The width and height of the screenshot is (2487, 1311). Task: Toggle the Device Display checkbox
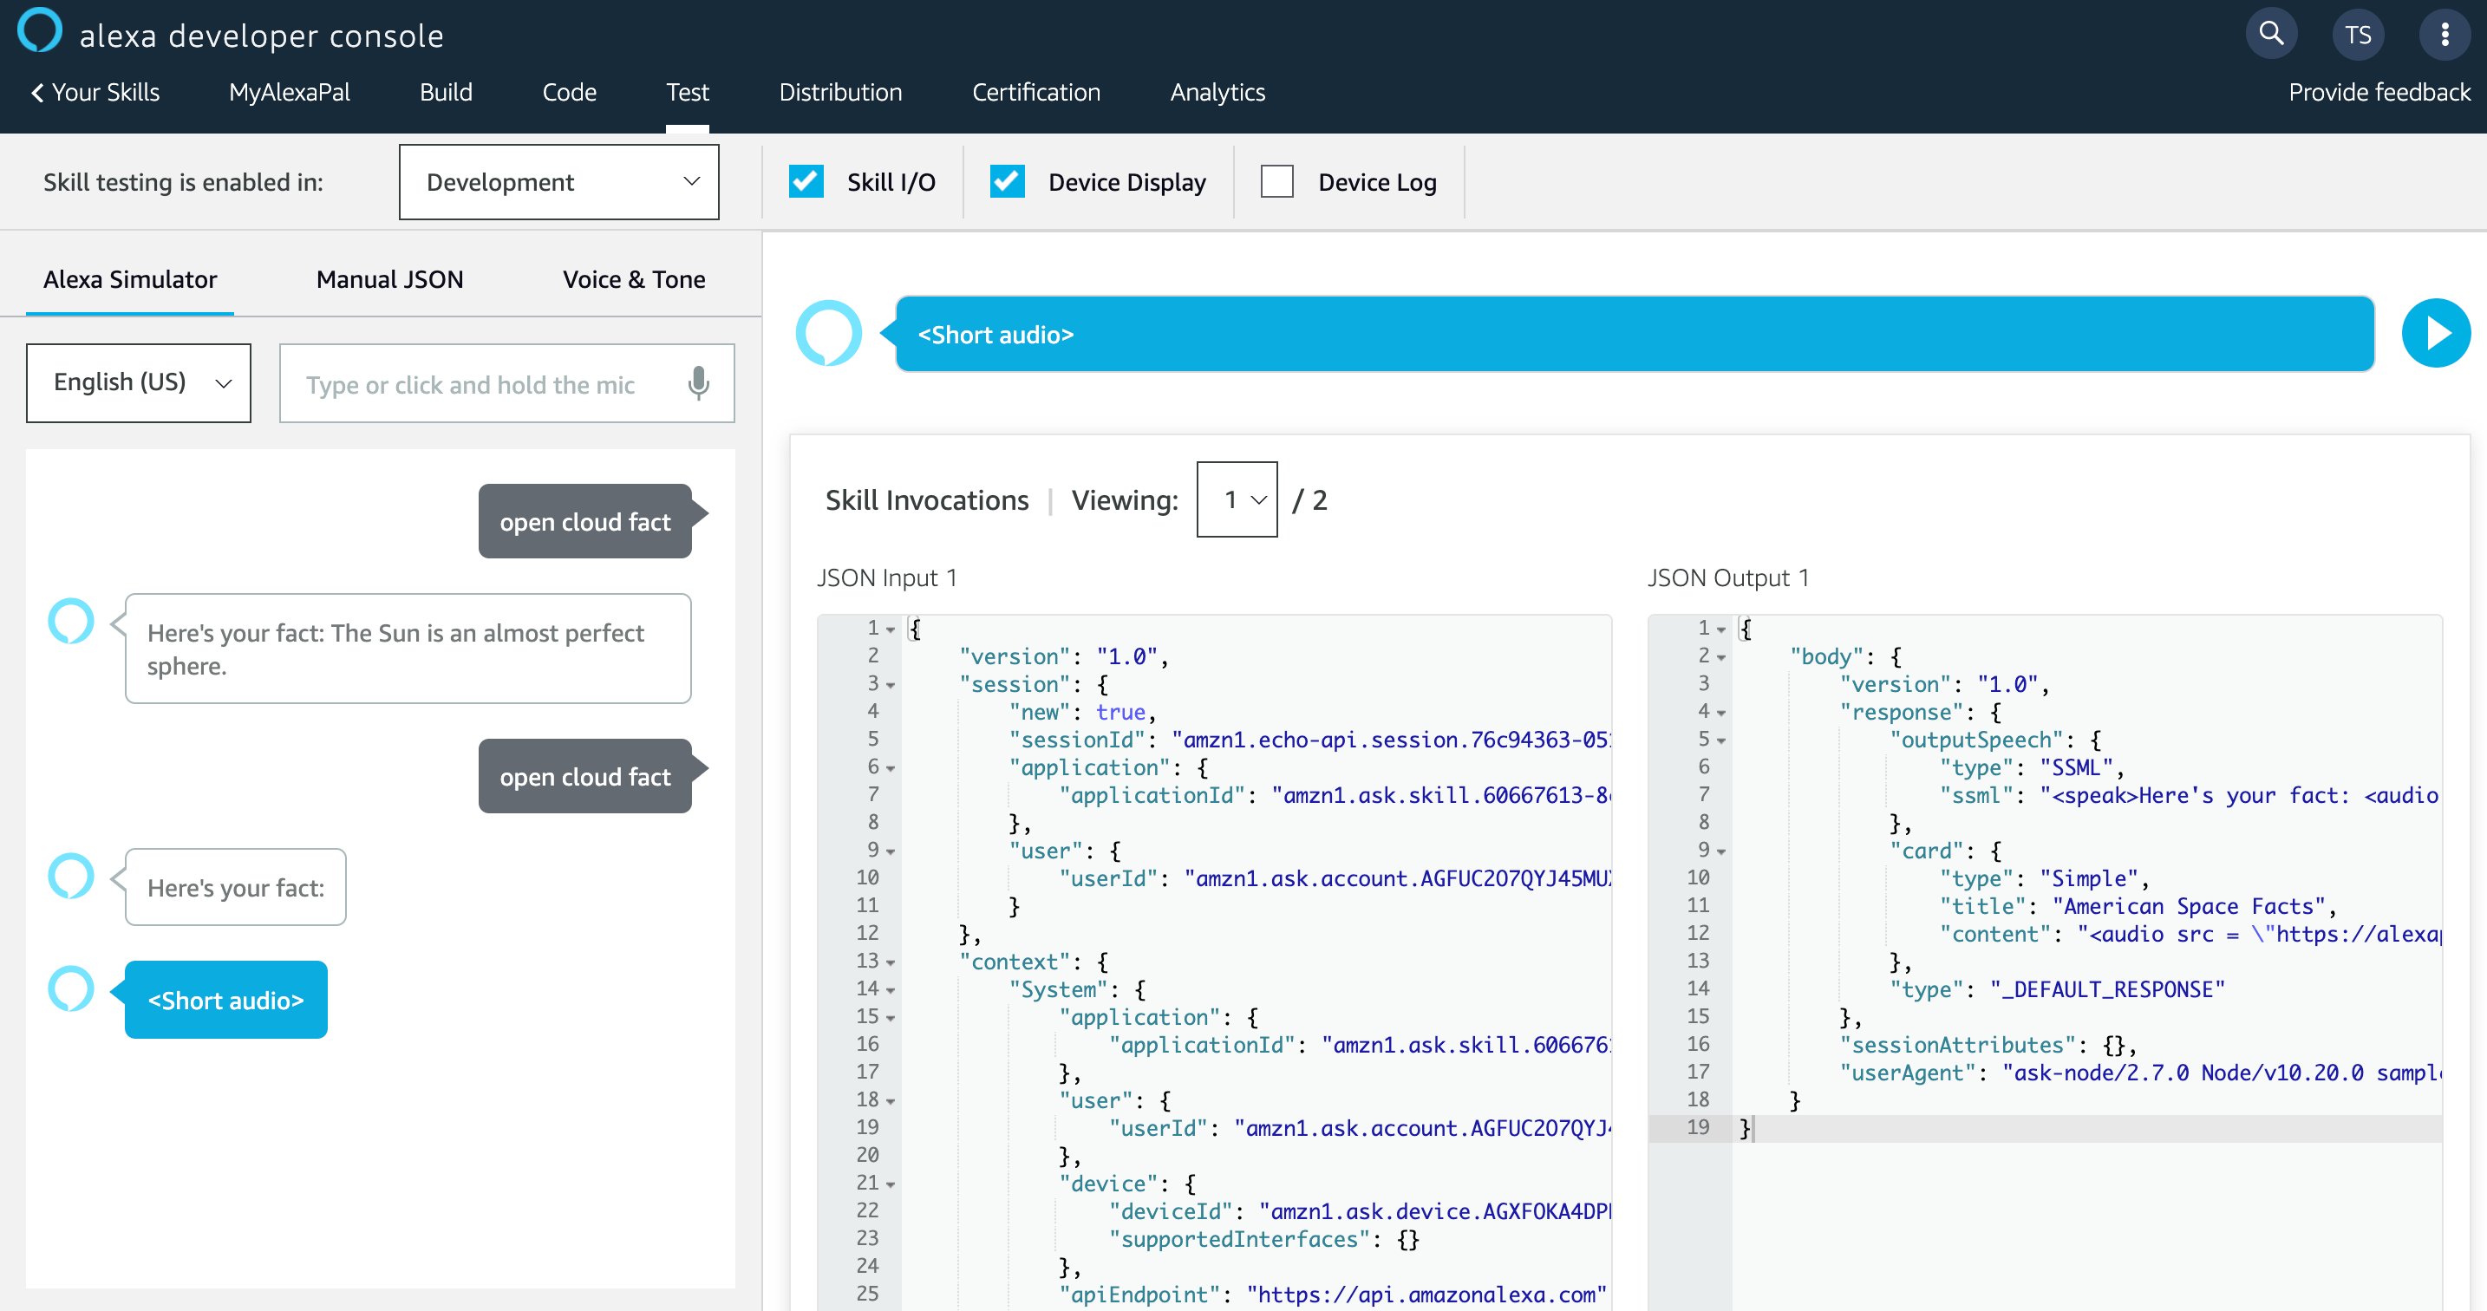[1007, 181]
